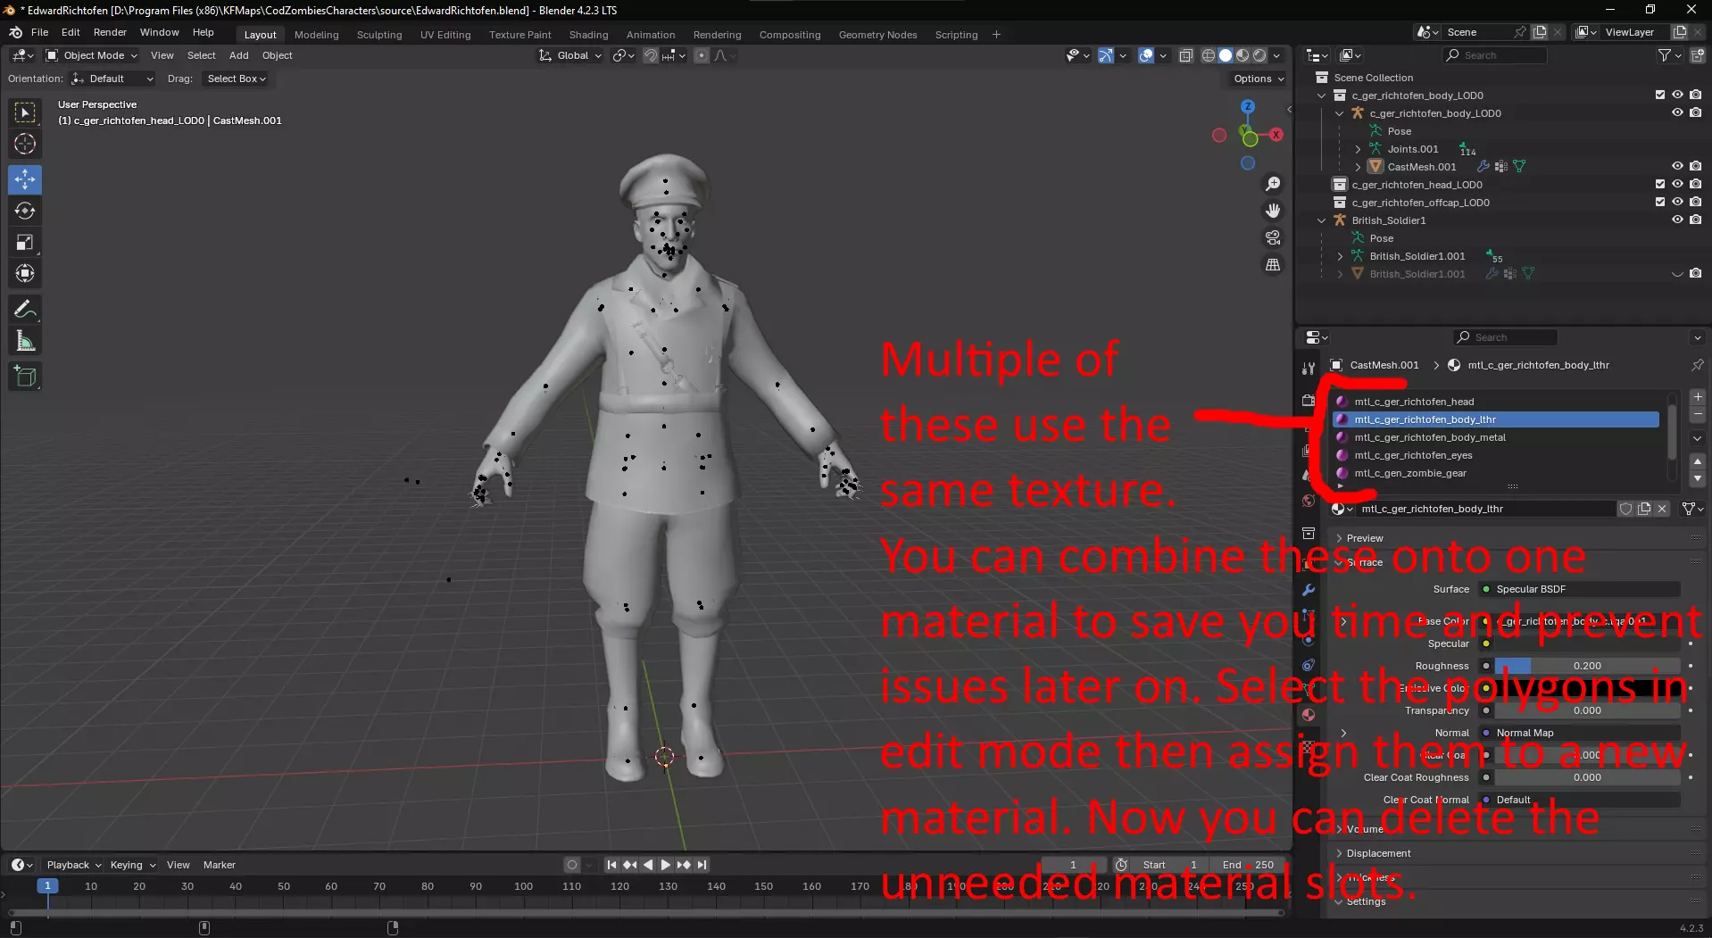
Task: Select the mtl_c_ger_richtofen_eyes material slot
Action: coord(1412,455)
